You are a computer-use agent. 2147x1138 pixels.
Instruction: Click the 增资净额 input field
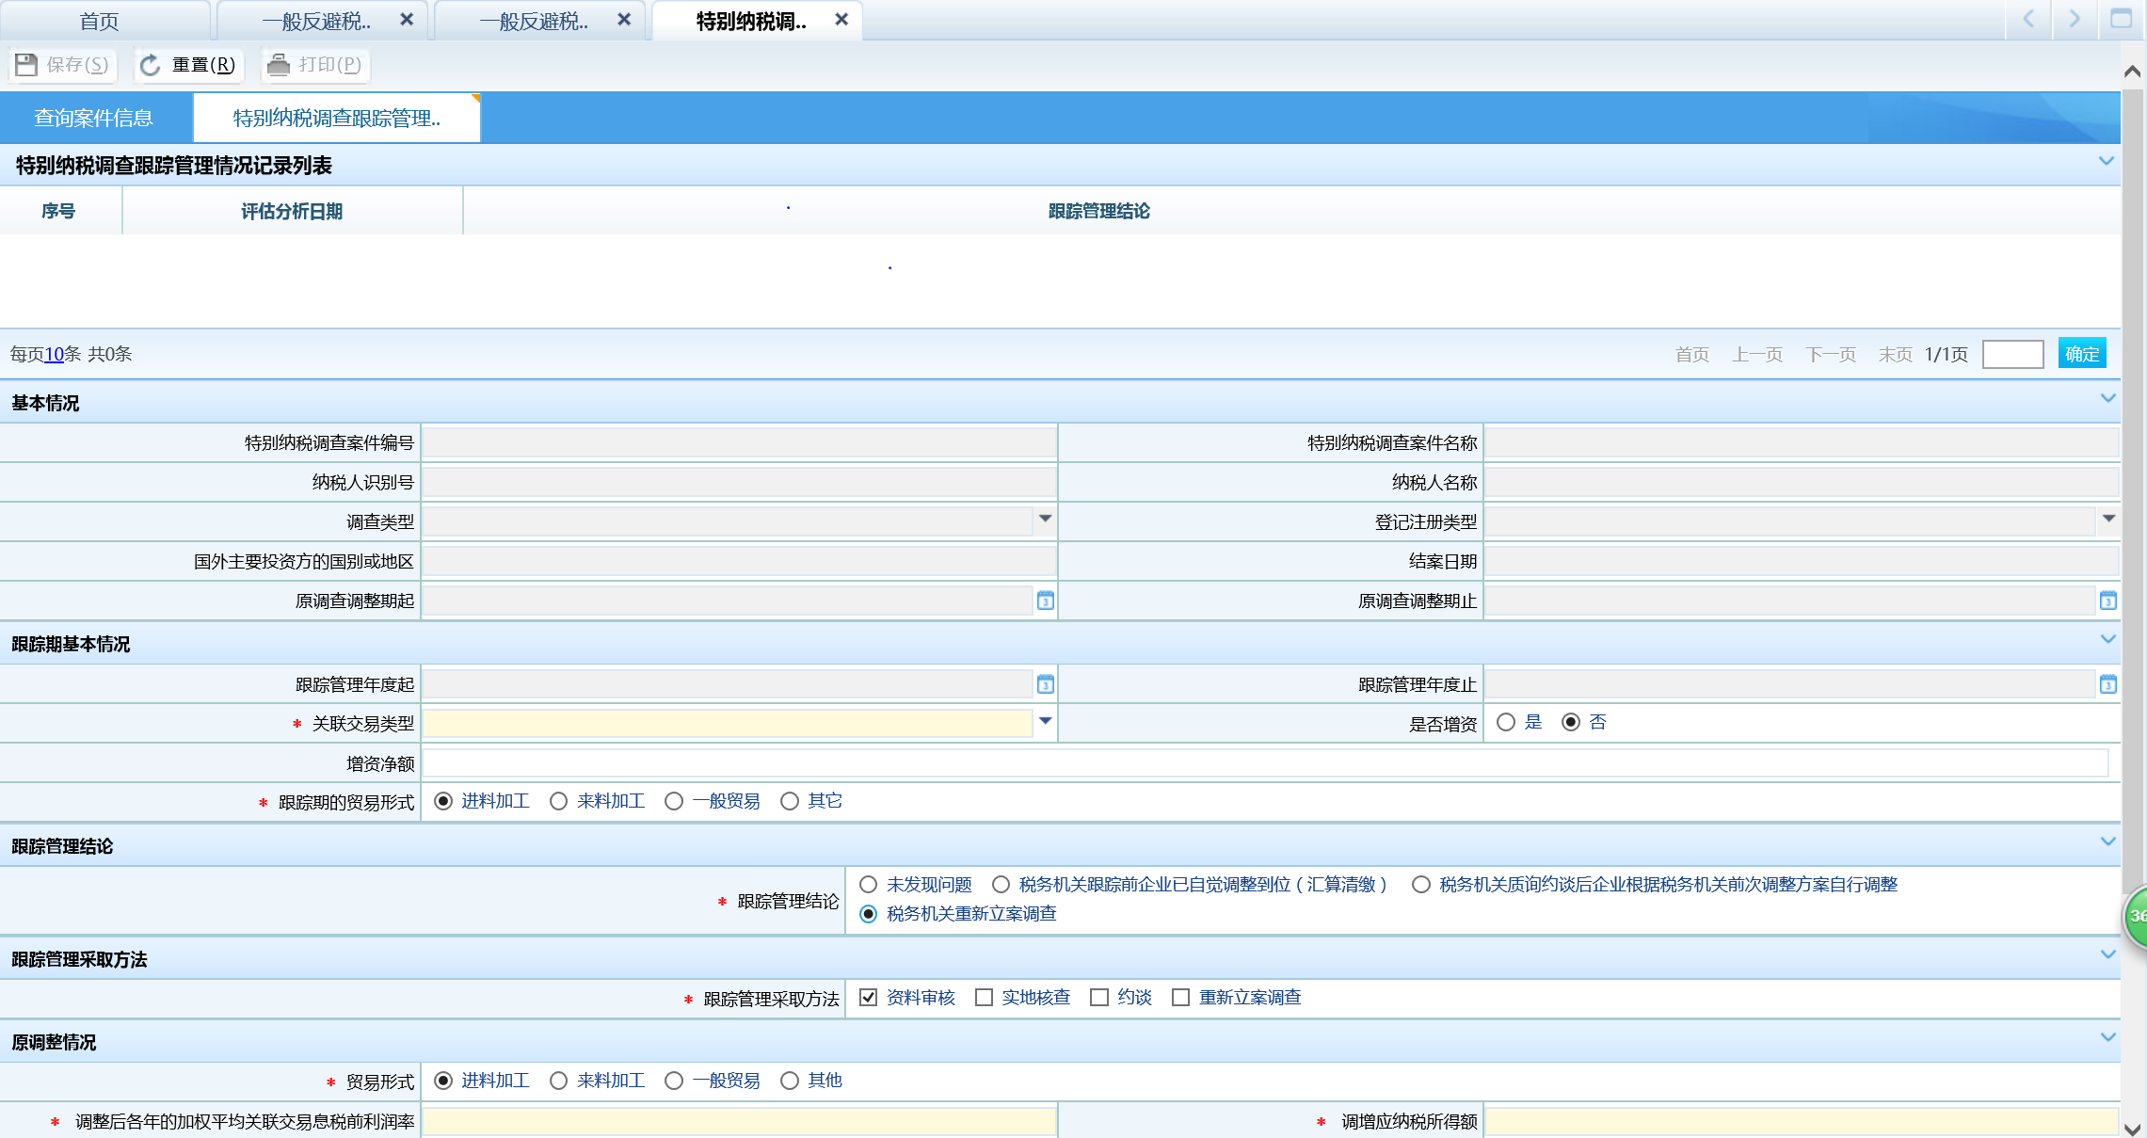point(1265,762)
